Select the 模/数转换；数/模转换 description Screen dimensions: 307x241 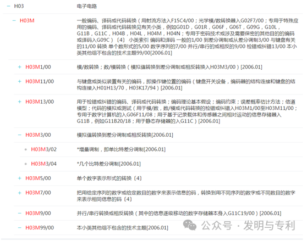169,67
